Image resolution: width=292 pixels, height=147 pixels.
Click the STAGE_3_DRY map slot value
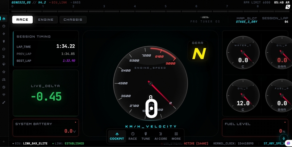pos(247,22)
